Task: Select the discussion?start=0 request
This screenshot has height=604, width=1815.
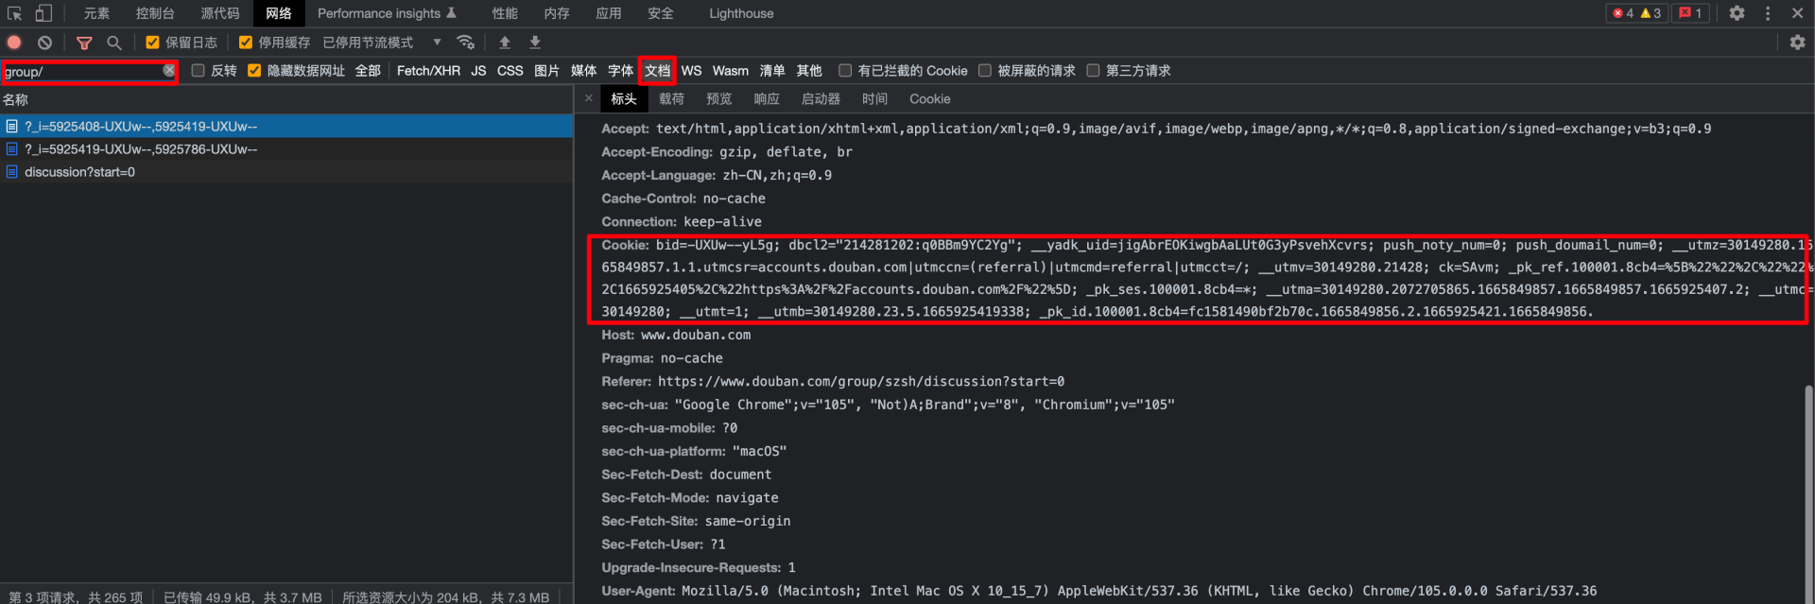Action: tap(79, 172)
